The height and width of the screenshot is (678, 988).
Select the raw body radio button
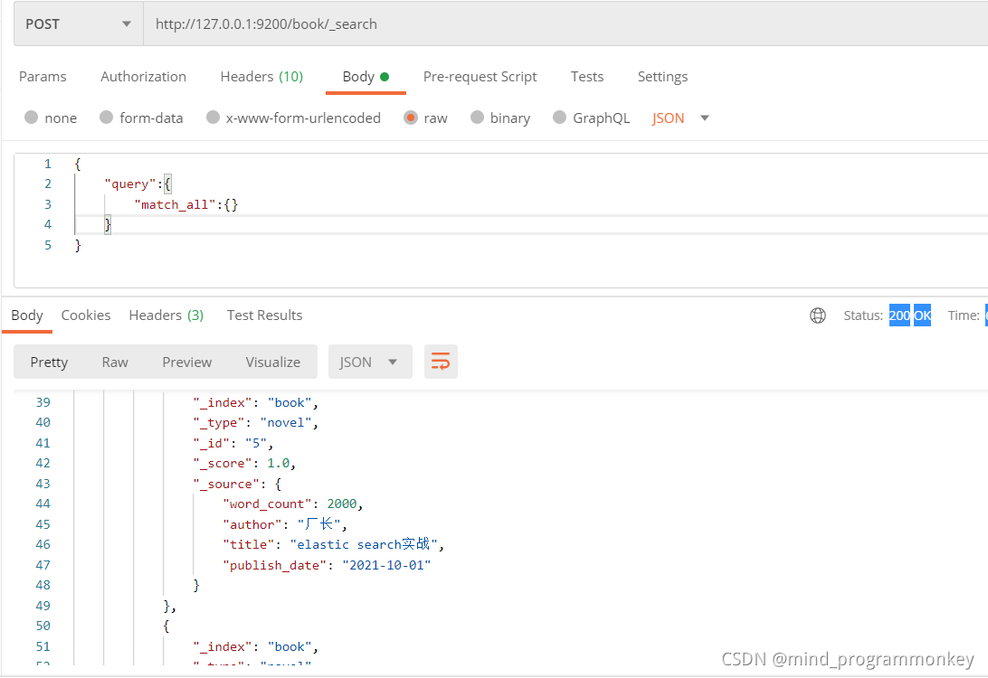point(411,118)
